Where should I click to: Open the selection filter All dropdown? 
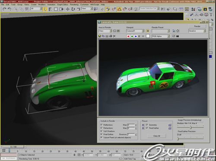(36, 9)
